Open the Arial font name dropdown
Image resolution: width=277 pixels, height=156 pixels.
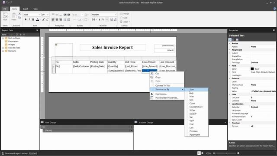pos(39,15)
